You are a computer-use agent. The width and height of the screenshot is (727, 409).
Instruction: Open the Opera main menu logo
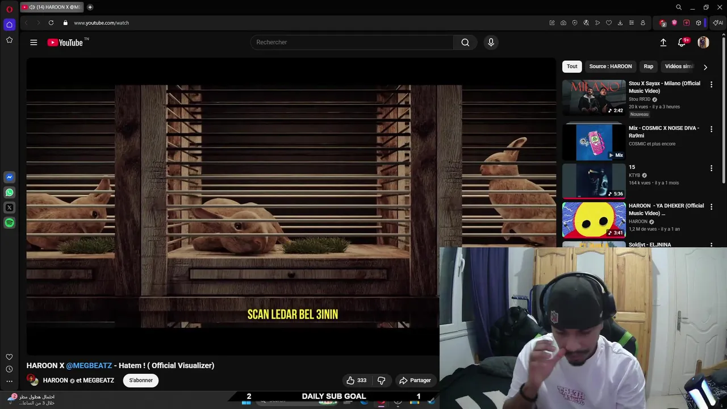point(9,9)
